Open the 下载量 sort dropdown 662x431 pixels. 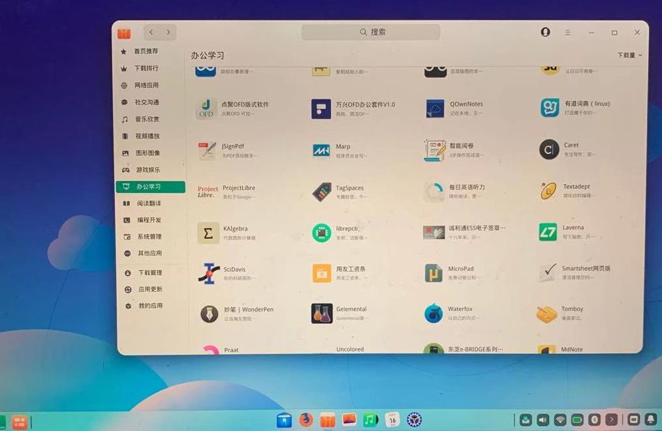(627, 56)
